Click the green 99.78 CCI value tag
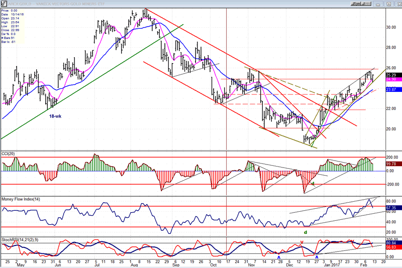Screen dimensions: 402x268 (x=392, y=163)
